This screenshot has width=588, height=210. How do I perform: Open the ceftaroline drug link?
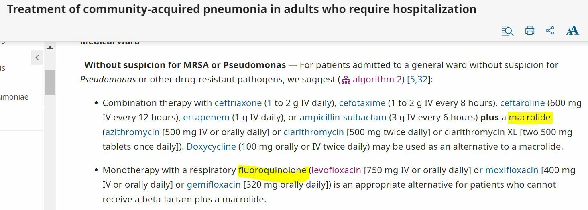click(x=522, y=103)
